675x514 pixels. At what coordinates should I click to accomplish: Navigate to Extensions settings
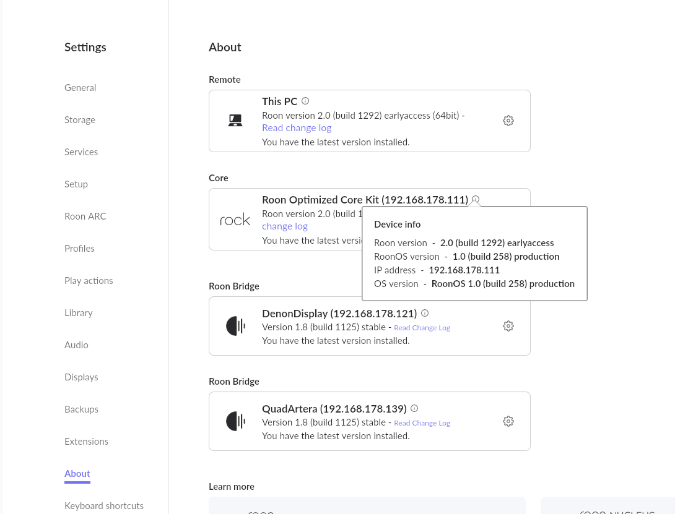pos(86,442)
